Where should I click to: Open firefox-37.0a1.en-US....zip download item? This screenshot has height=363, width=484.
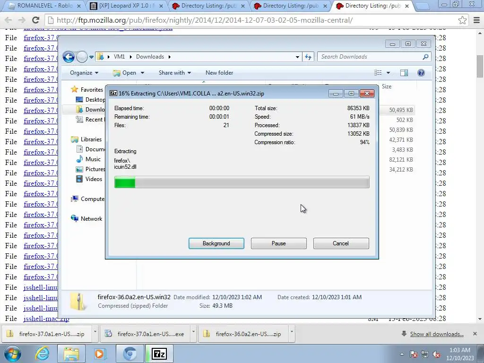point(46,334)
